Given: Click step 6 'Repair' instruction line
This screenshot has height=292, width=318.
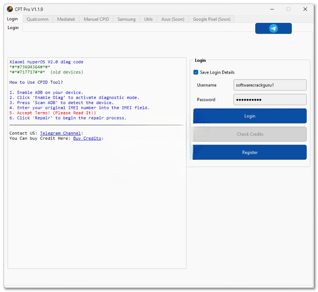Looking at the screenshot, I should click(68, 118).
